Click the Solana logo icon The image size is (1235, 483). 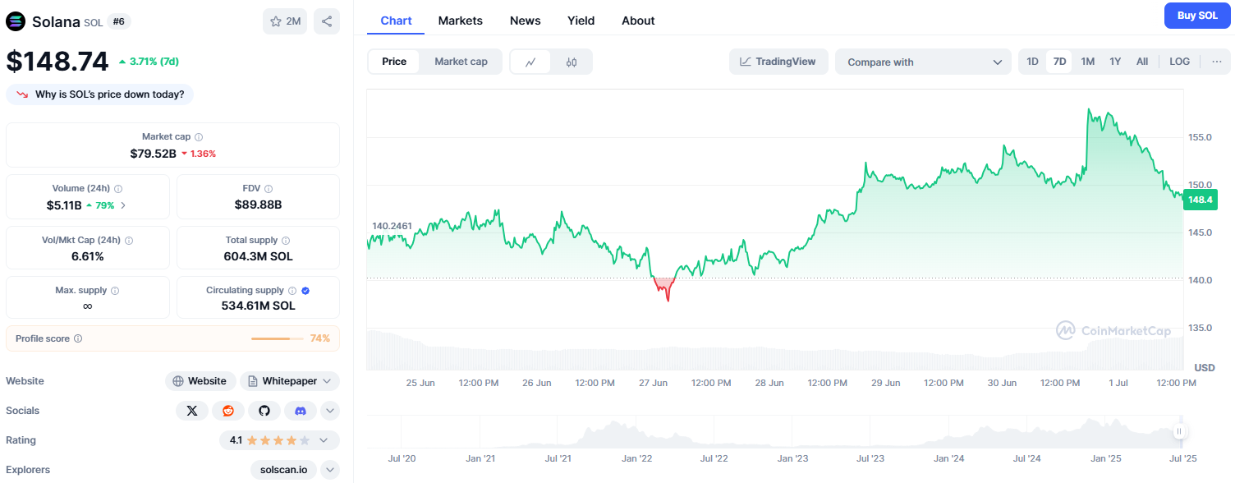click(x=16, y=21)
